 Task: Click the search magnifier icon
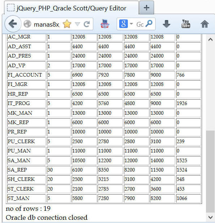pos(149,23)
